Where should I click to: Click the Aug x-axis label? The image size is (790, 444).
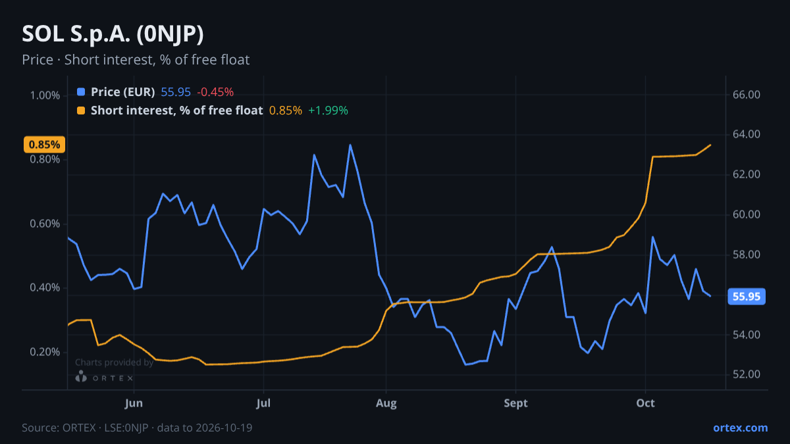386,403
